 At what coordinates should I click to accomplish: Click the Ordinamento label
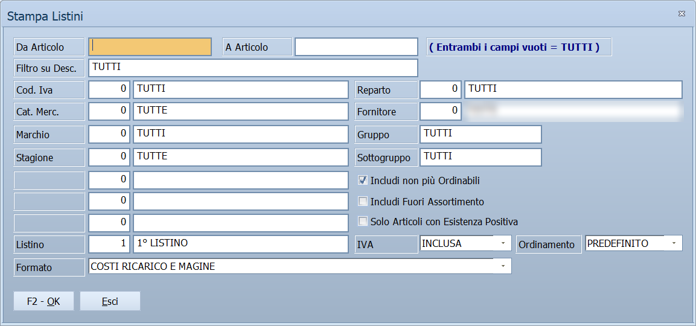pyautogui.click(x=549, y=245)
